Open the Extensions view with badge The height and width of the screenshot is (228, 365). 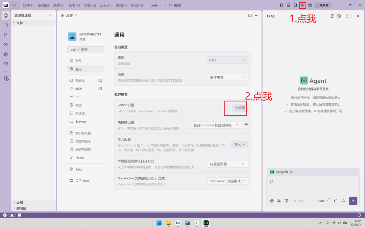6,78
